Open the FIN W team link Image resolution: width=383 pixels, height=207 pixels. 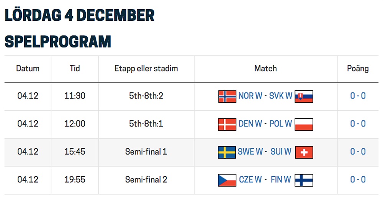[x=281, y=179]
